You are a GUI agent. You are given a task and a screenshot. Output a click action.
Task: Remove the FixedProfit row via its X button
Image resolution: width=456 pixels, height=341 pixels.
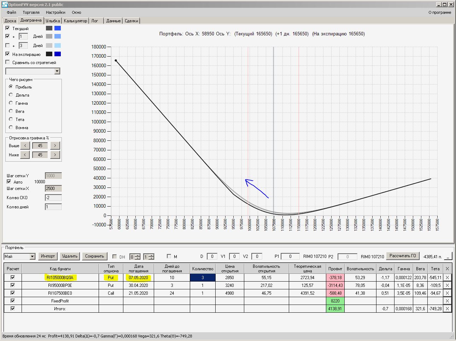tap(447, 301)
